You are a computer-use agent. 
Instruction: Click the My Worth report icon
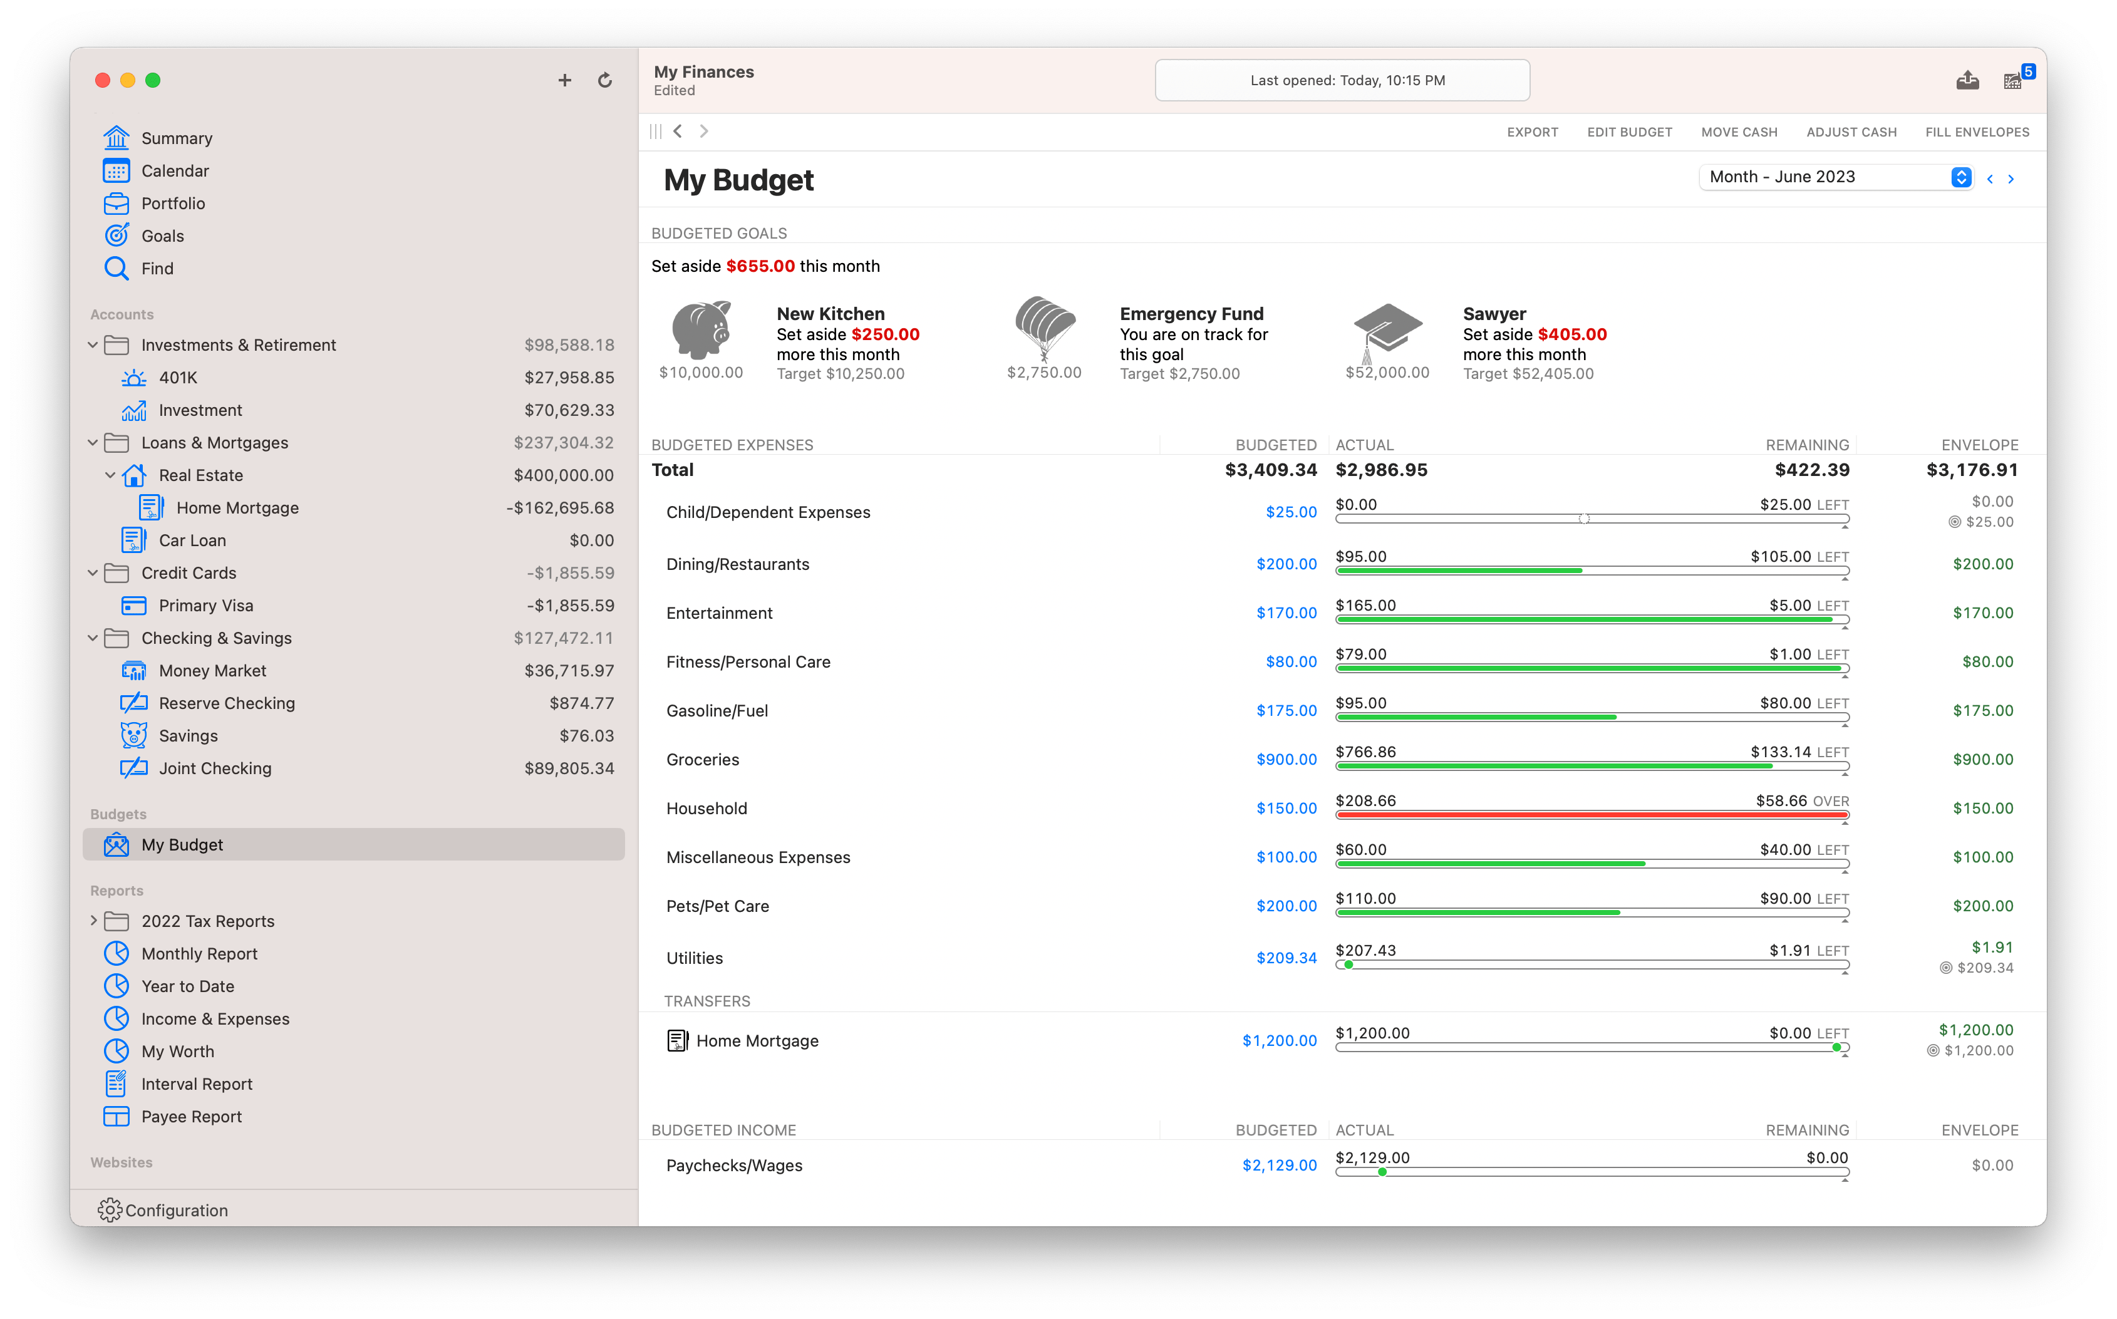[x=117, y=1050]
